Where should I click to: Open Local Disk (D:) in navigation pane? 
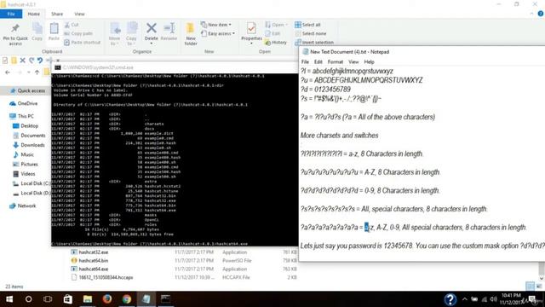[32, 193]
